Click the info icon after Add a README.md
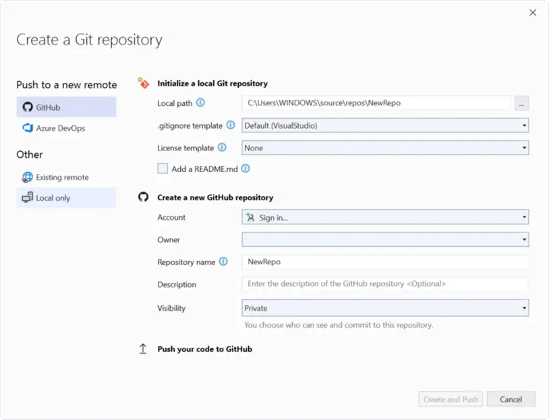The width and height of the screenshot is (549, 420). pos(245,169)
